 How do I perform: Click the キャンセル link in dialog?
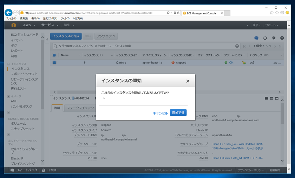point(160,113)
